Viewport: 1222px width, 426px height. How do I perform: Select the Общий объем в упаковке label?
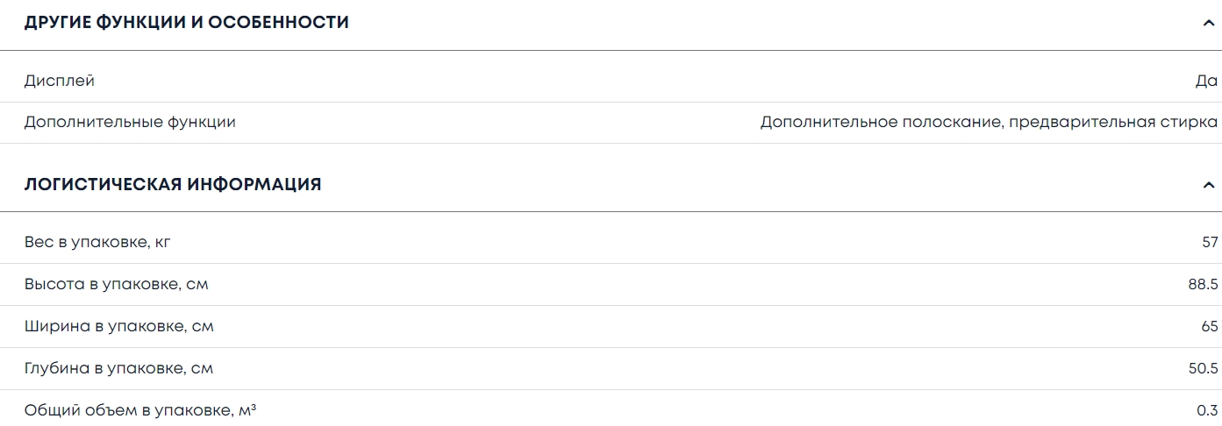tap(140, 410)
